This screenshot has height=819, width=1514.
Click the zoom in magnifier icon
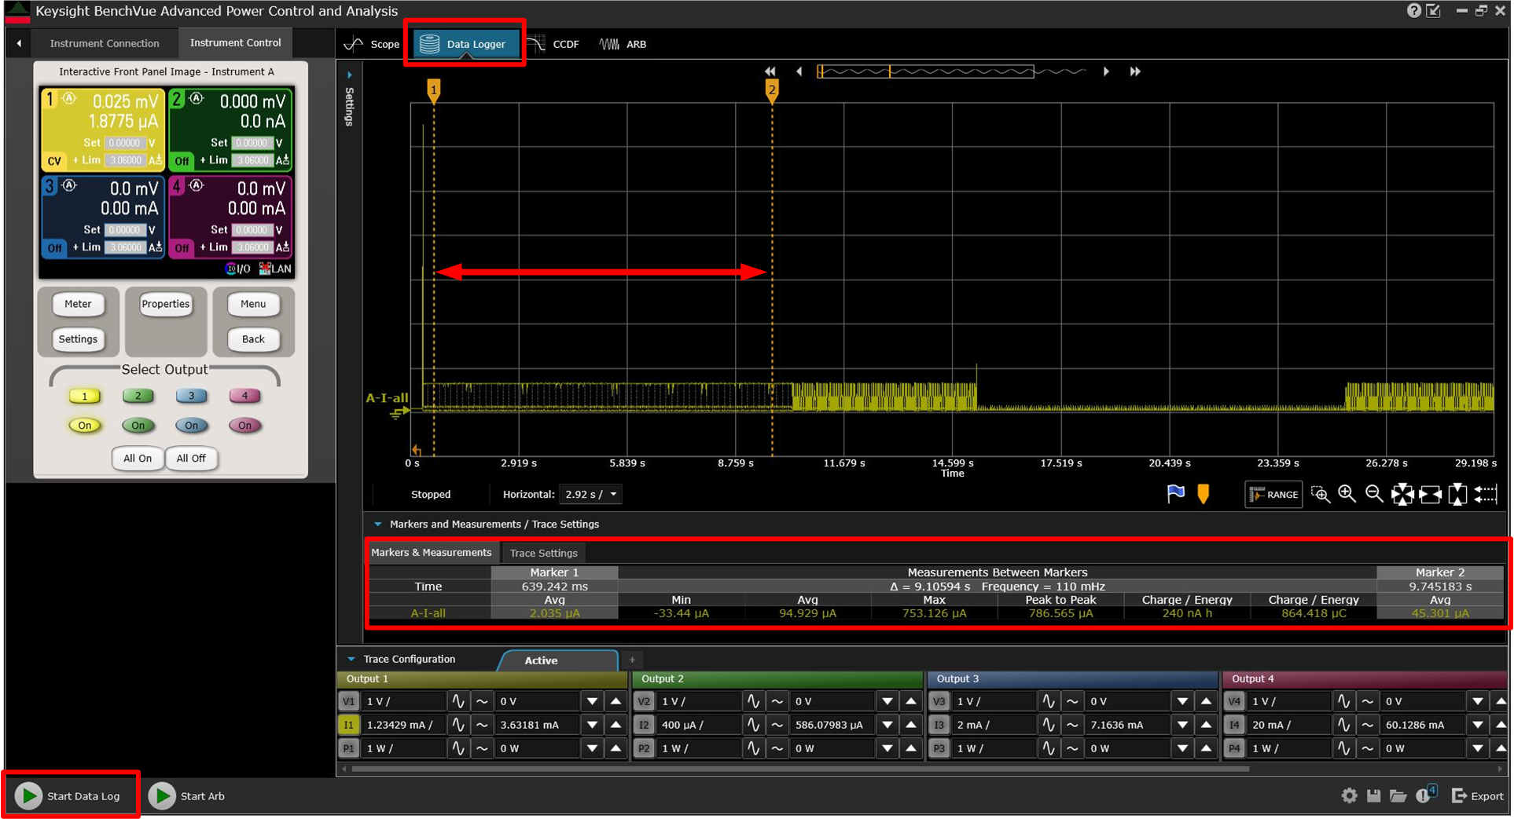tap(1347, 494)
